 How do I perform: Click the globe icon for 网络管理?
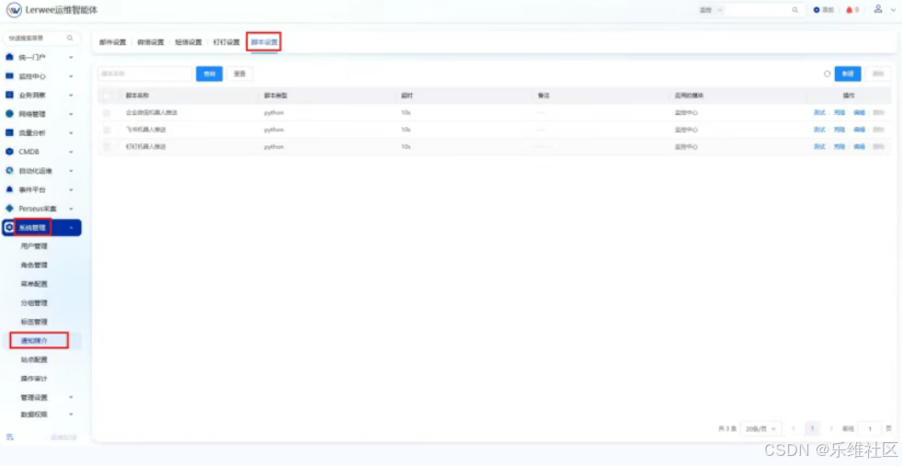(x=9, y=114)
